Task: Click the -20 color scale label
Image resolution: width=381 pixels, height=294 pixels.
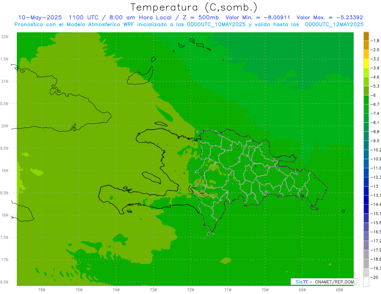Action: tap(374, 277)
